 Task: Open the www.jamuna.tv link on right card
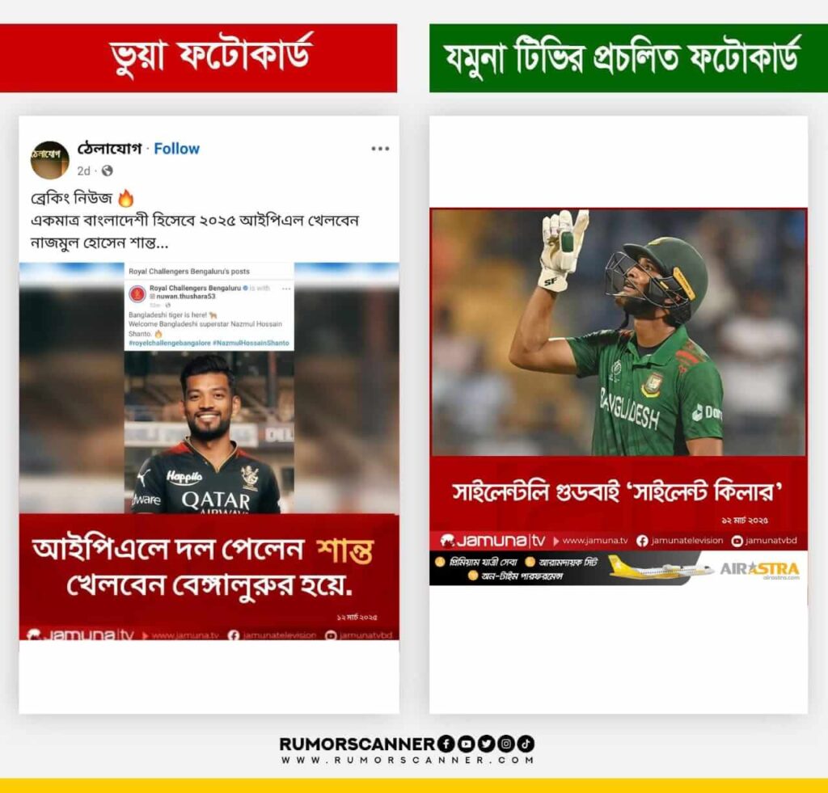click(595, 541)
